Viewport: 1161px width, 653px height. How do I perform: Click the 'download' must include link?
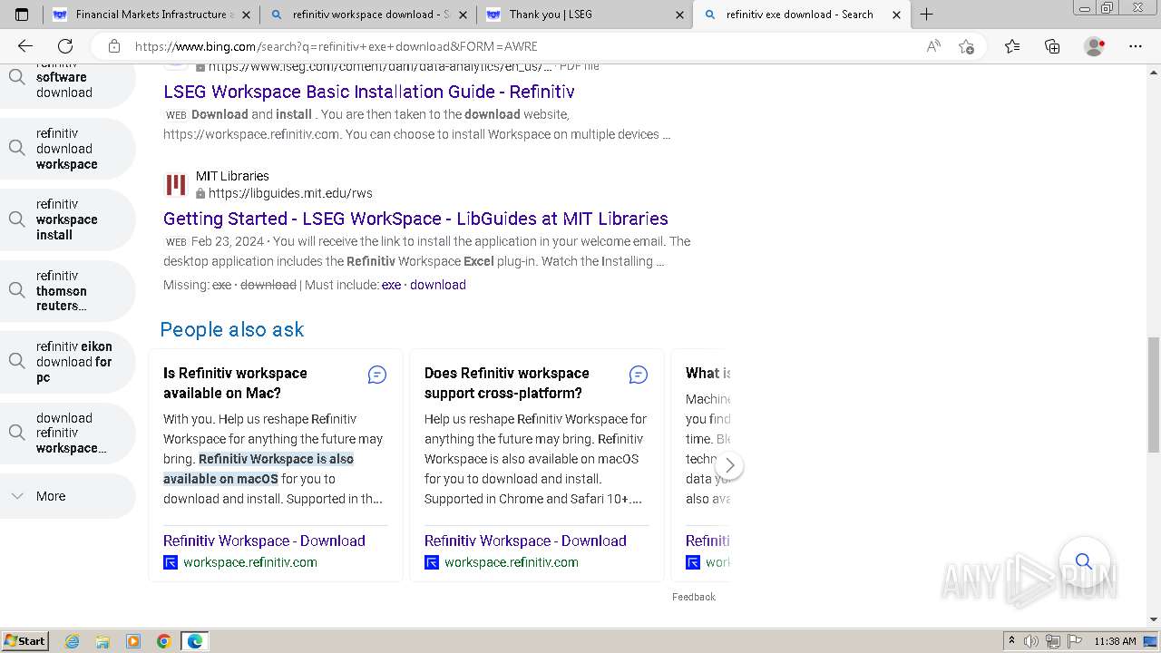pos(438,285)
